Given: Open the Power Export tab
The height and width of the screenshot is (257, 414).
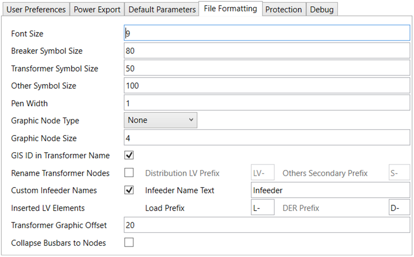Looking at the screenshot, I should click(x=97, y=9).
